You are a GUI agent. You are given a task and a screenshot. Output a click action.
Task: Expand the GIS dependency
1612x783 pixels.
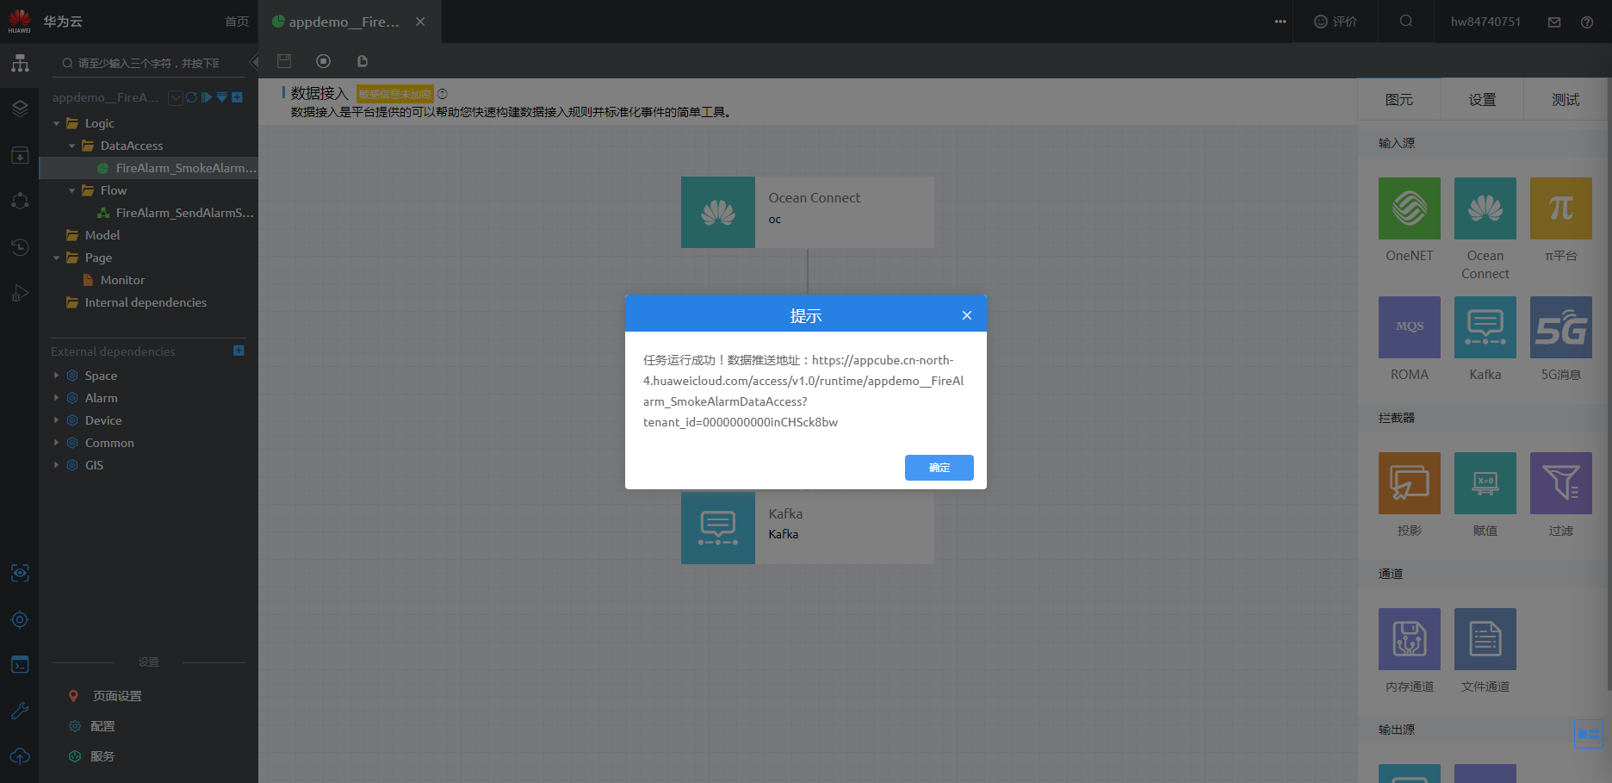57,465
